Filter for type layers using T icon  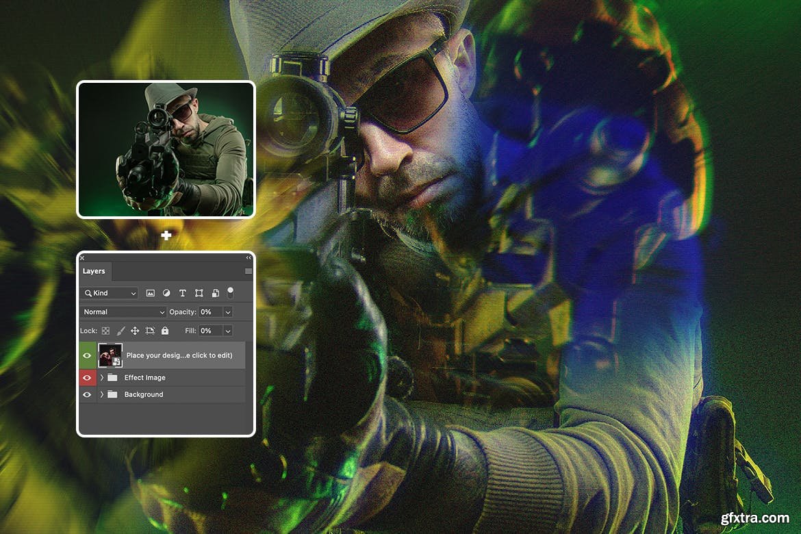[x=182, y=293]
